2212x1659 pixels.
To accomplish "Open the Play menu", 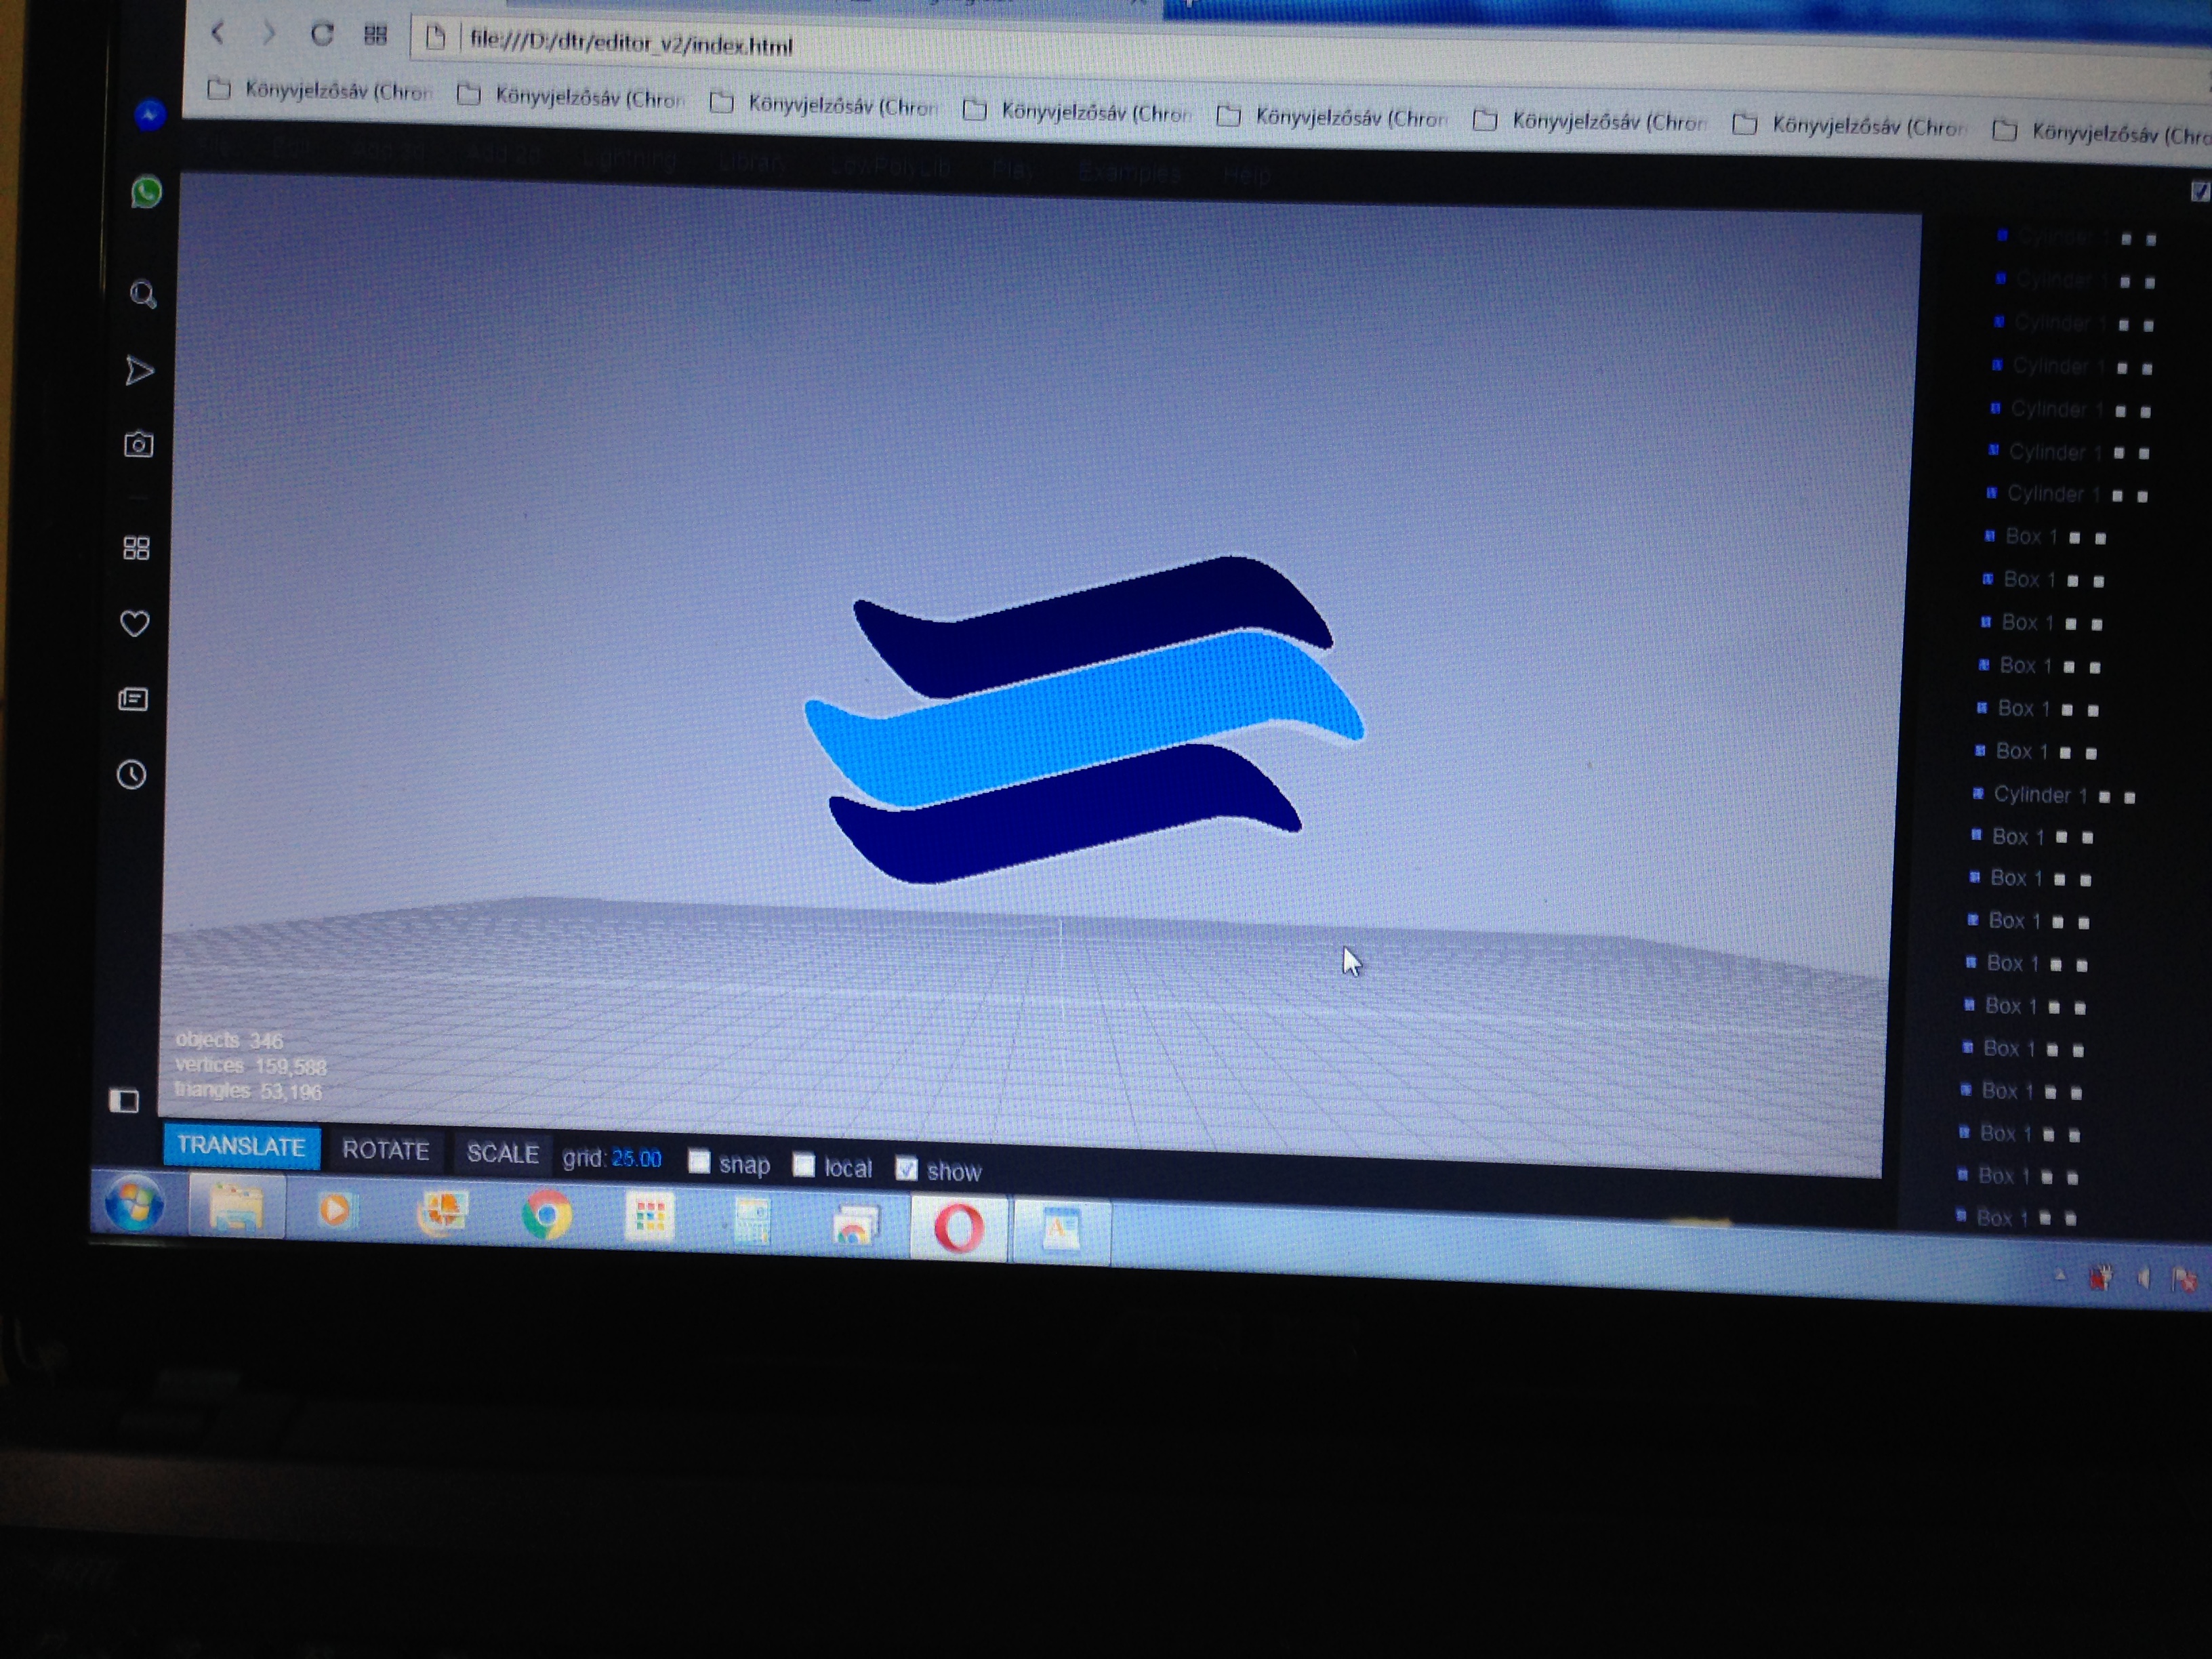I will [1013, 170].
